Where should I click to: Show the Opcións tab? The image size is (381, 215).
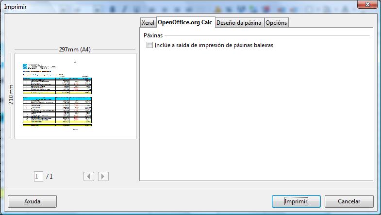click(x=276, y=23)
